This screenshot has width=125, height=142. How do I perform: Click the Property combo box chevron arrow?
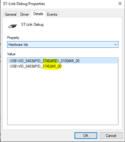pyautogui.click(x=116, y=45)
